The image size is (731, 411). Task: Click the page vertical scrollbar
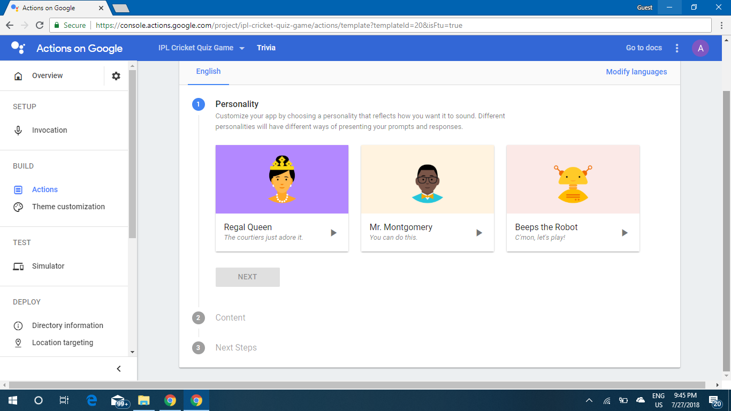[x=726, y=231]
